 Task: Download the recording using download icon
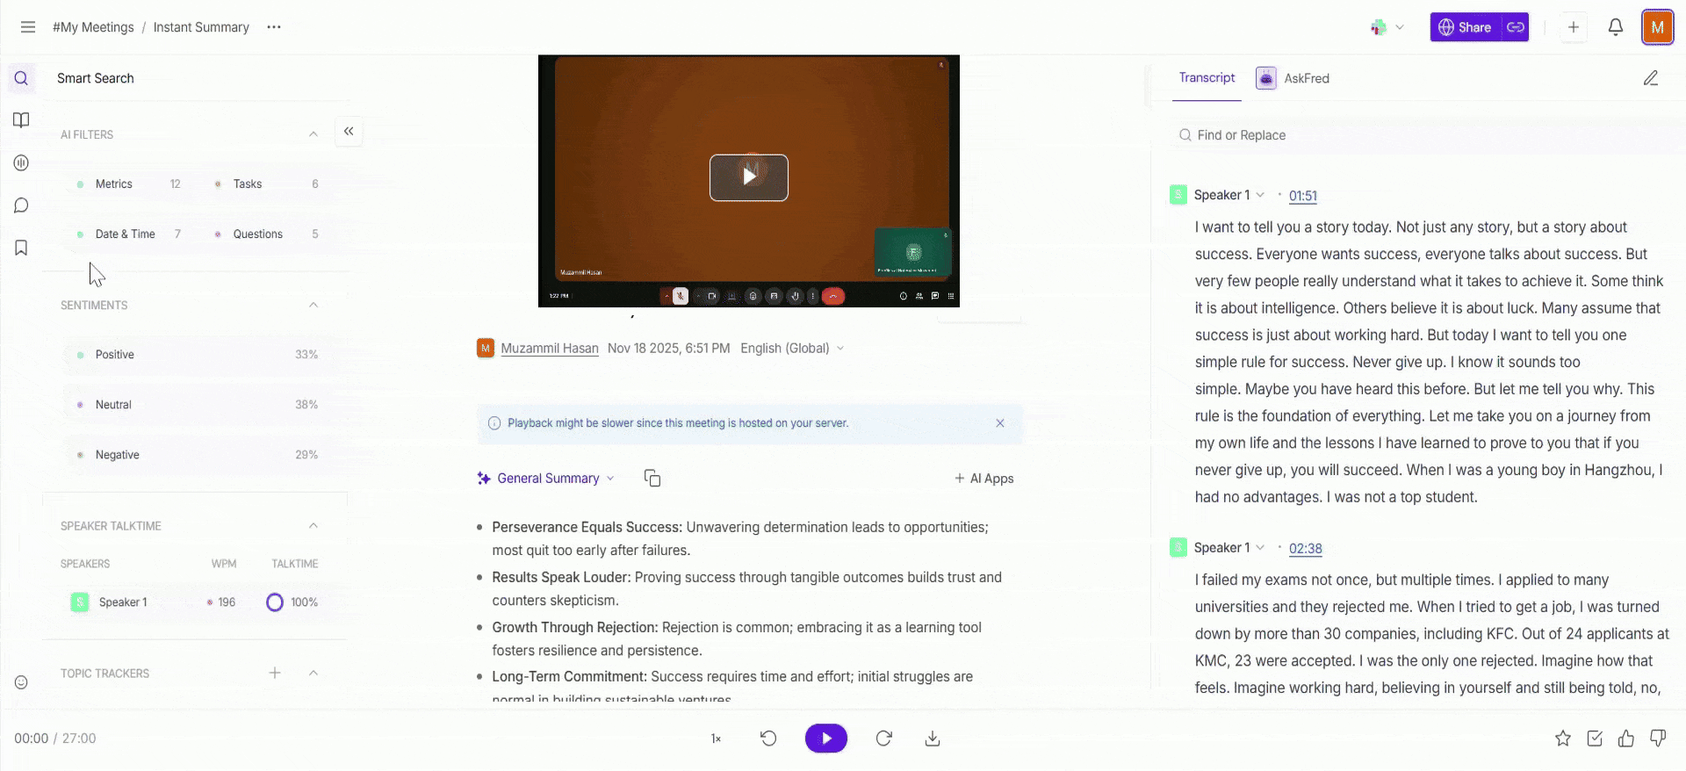pos(933,739)
